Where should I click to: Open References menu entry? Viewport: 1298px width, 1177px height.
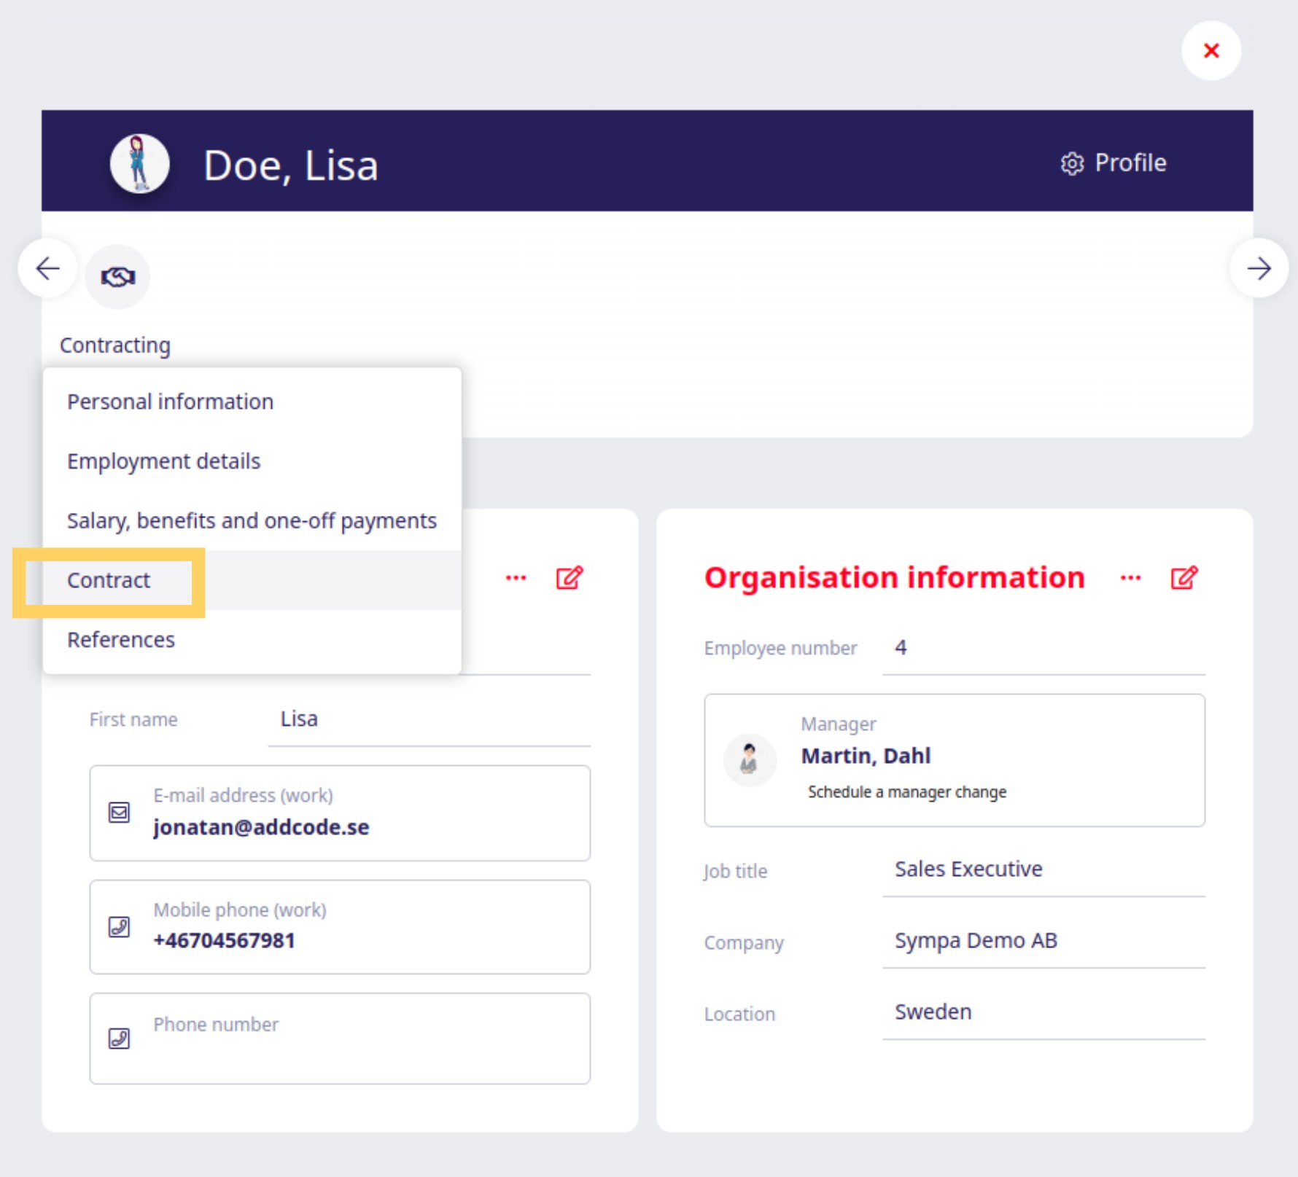(x=252, y=639)
